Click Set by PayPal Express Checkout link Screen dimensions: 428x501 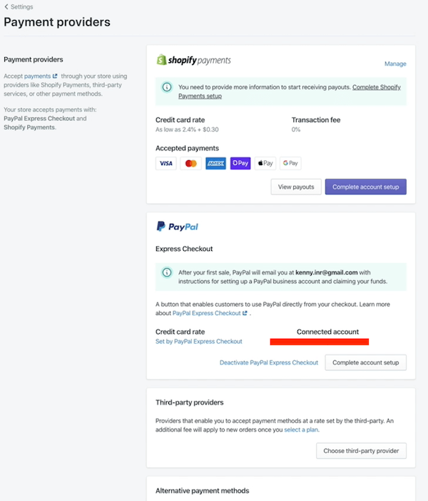198,342
